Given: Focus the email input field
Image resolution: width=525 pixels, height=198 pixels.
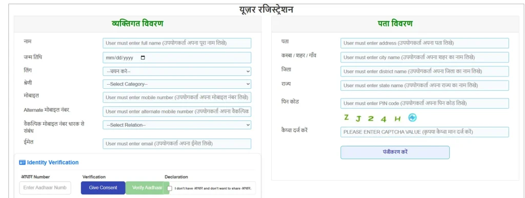Looking at the screenshot, I should coord(177,144).
